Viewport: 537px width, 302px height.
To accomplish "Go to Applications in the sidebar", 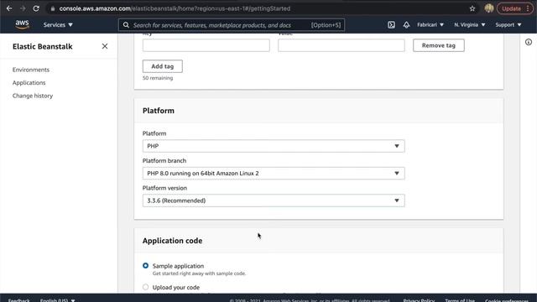I will 29,82.
